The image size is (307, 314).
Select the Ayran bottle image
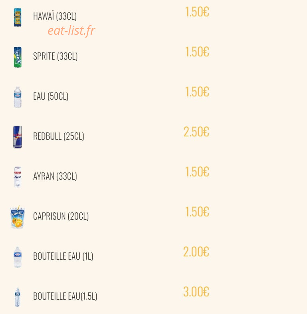point(18,177)
